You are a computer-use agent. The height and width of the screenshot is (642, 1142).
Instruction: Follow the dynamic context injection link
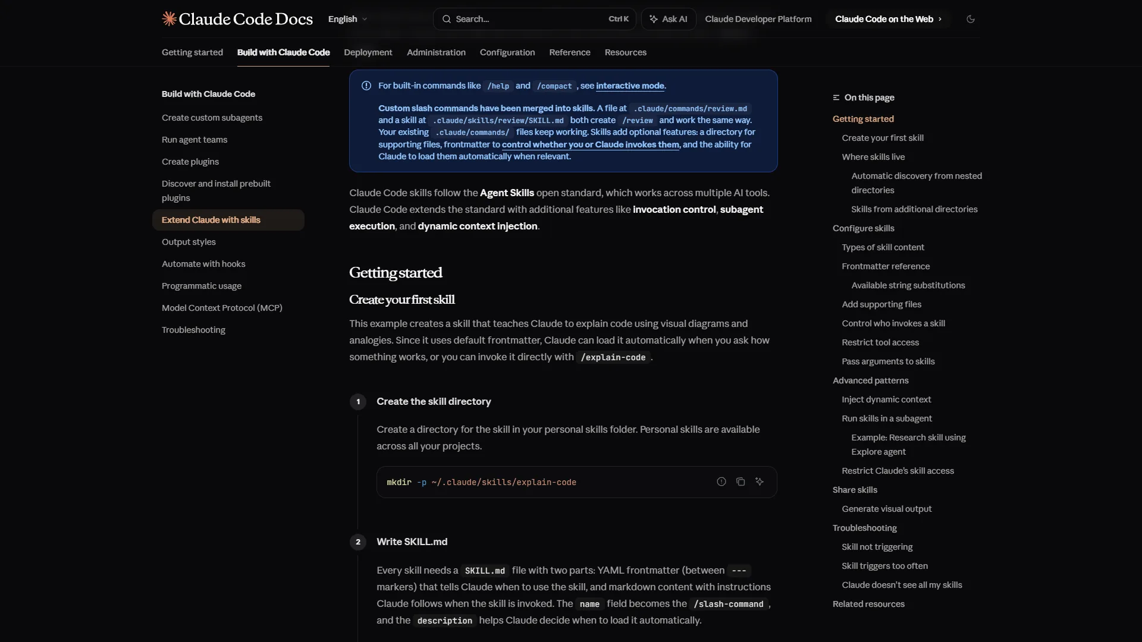point(477,226)
